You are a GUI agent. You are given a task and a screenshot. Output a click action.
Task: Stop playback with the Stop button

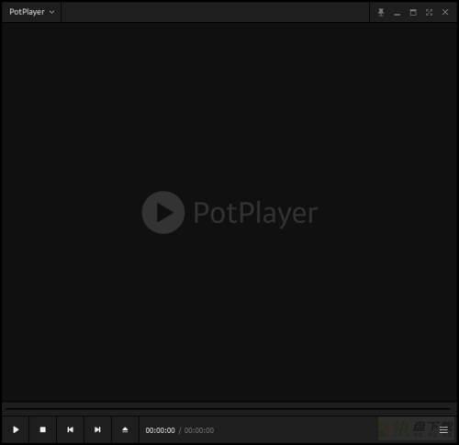pyautogui.click(x=43, y=429)
